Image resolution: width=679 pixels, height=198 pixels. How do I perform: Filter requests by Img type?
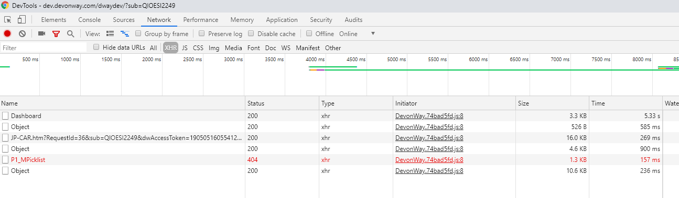(214, 48)
